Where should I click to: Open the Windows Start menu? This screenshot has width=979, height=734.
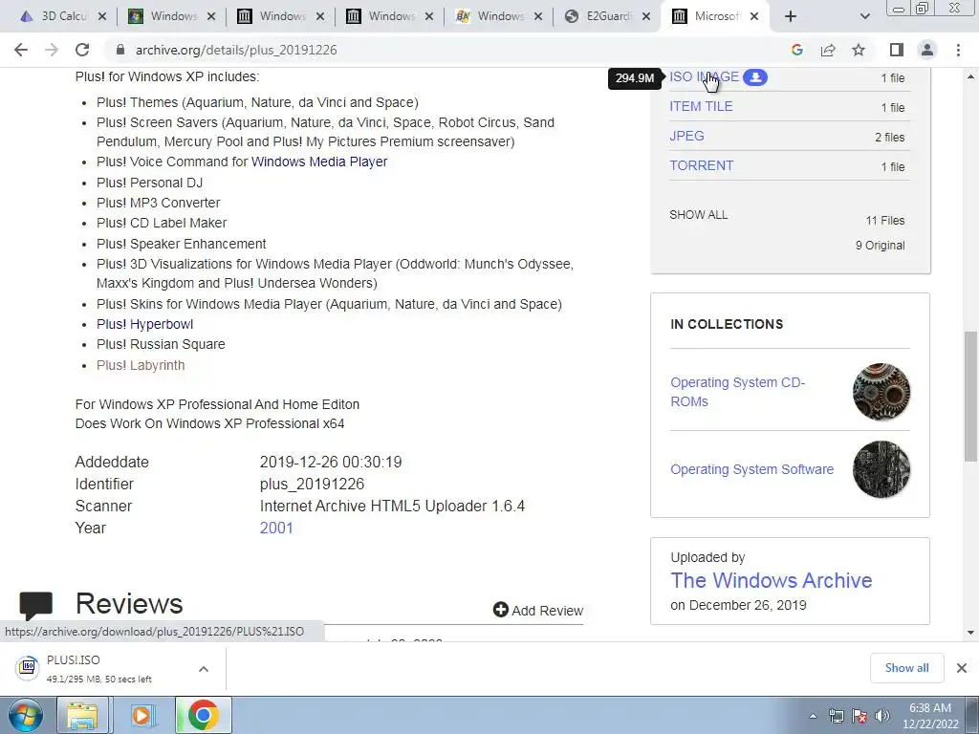25,715
